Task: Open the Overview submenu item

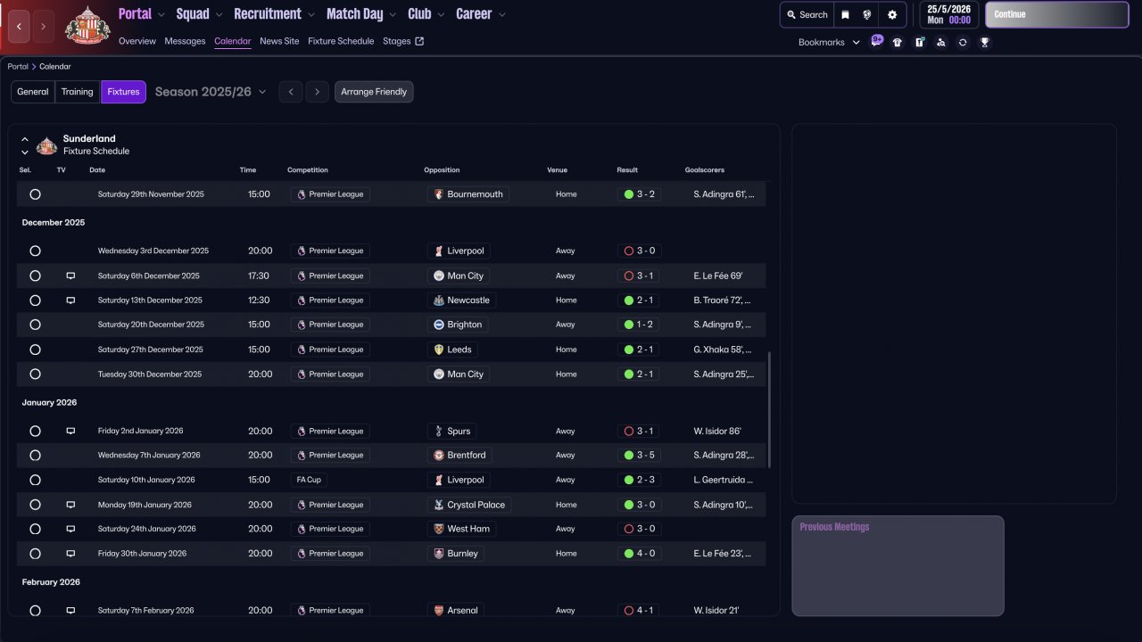Action: pyautogui.click(x=137, y=41)
